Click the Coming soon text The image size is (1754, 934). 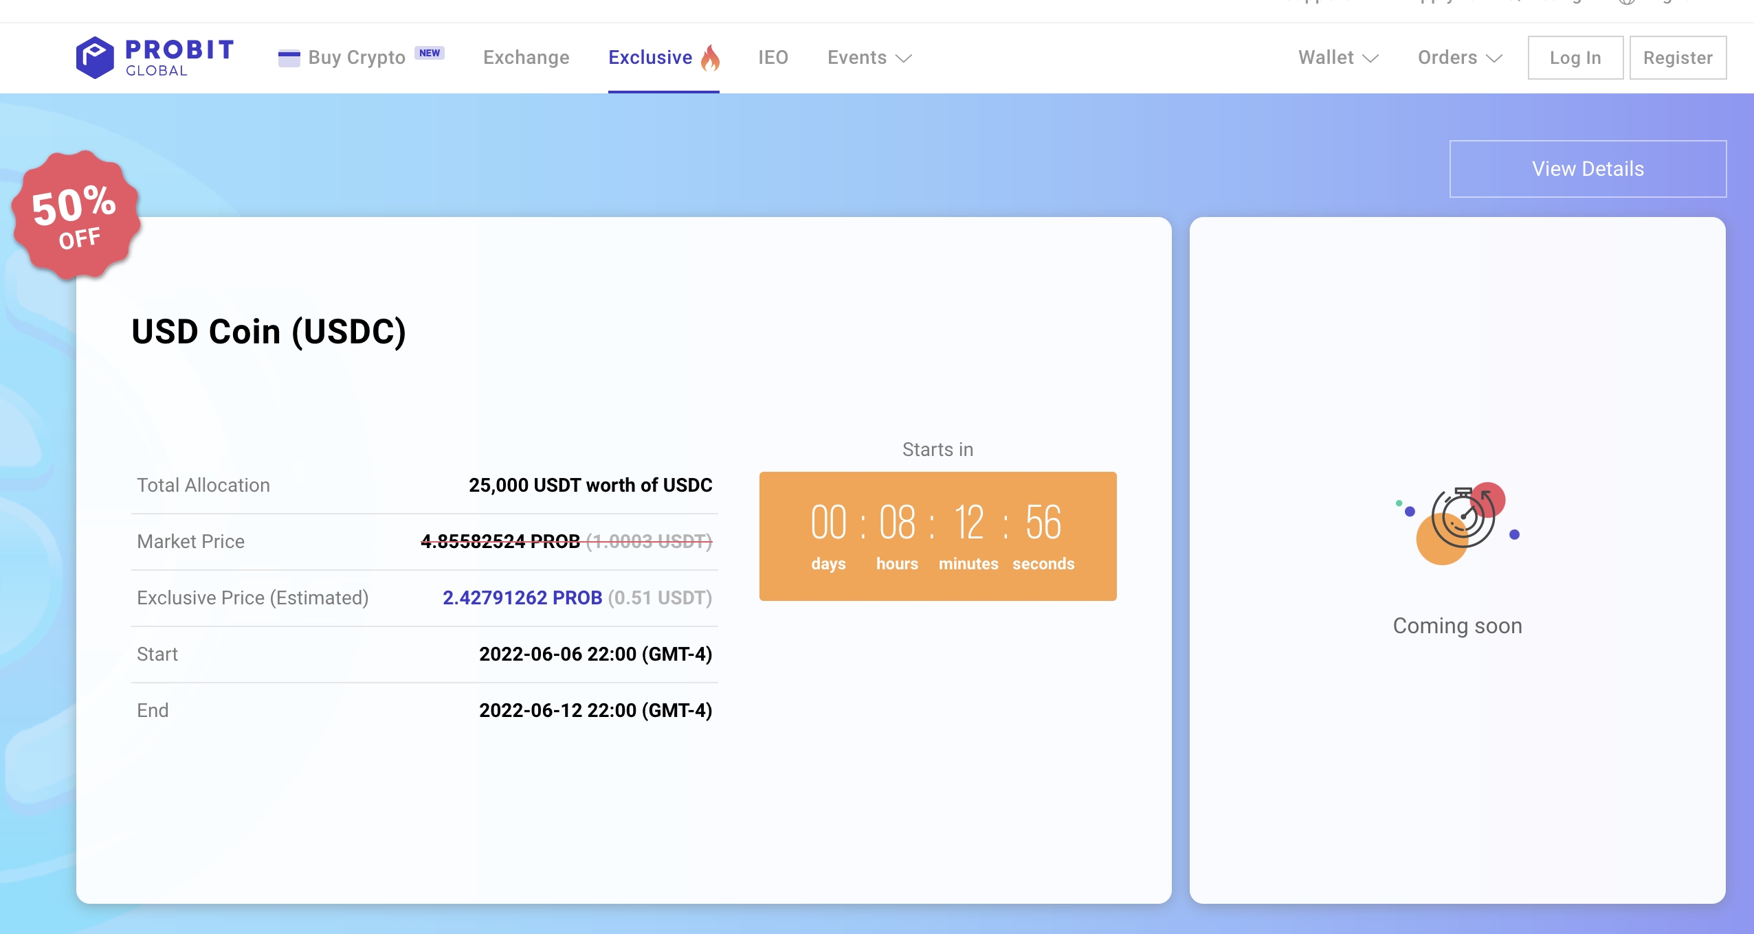(x=1457, y=626)
